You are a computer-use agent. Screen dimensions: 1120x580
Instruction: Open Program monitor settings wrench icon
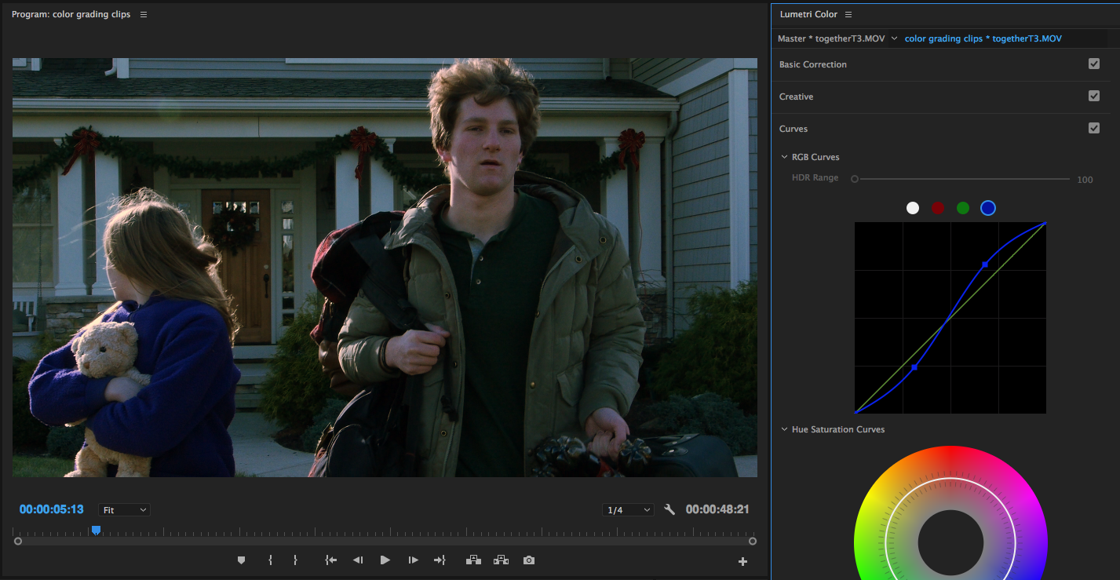point(669,509)
